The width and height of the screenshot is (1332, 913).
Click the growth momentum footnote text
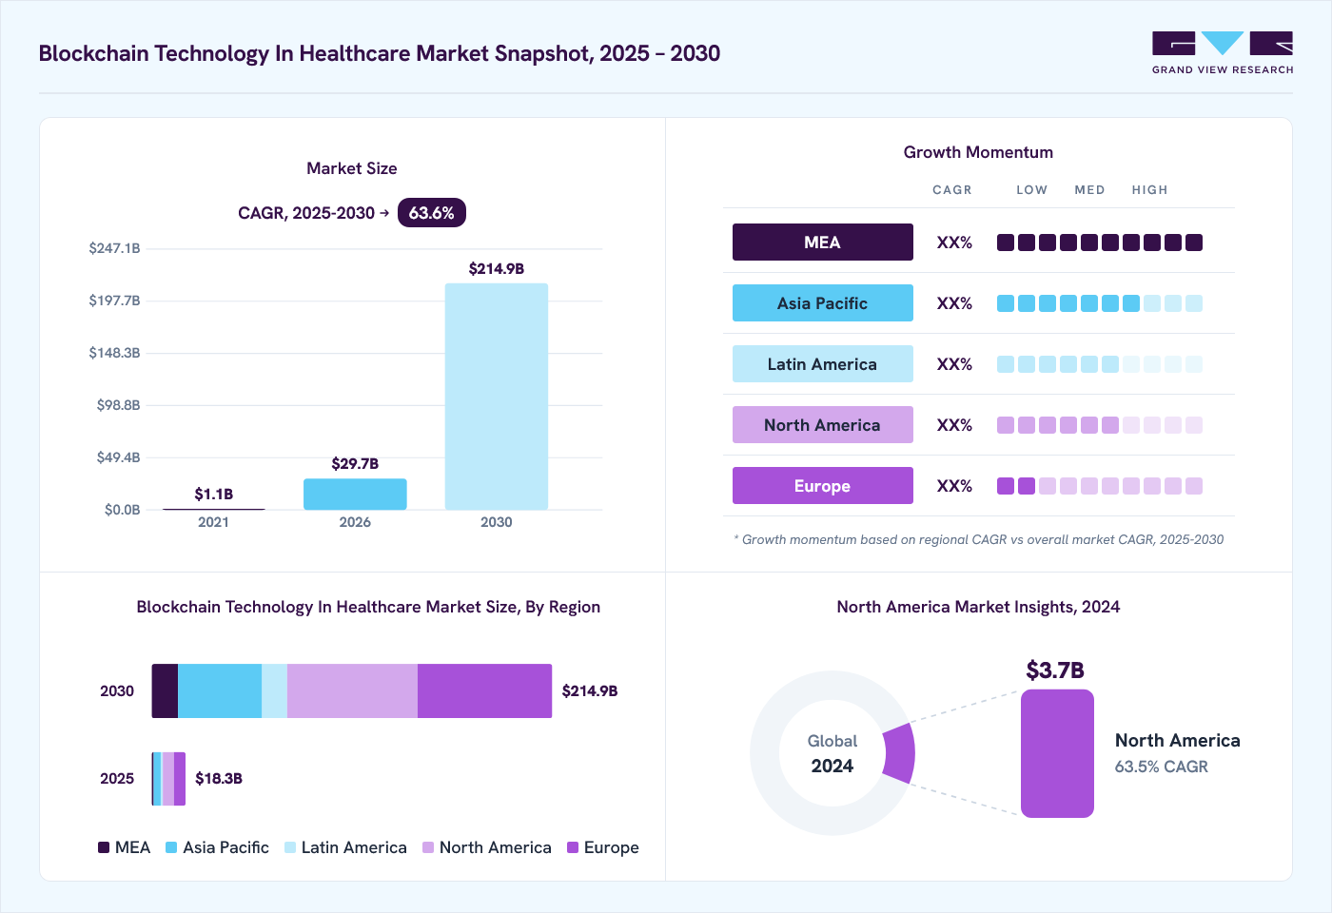coord(979,539)
